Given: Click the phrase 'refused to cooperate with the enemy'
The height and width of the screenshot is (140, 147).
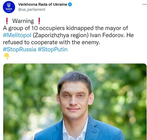Looking at the screenshot, I should click(51, 42).
